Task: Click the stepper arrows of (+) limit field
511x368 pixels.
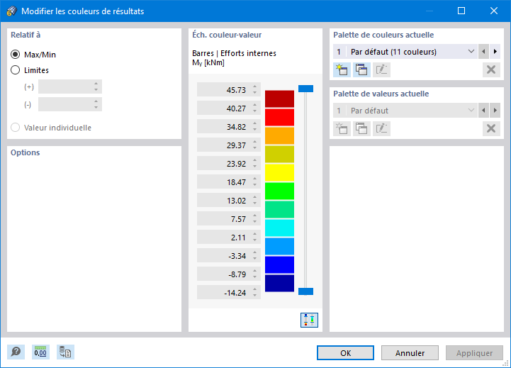Action: (x=96, y=87)
